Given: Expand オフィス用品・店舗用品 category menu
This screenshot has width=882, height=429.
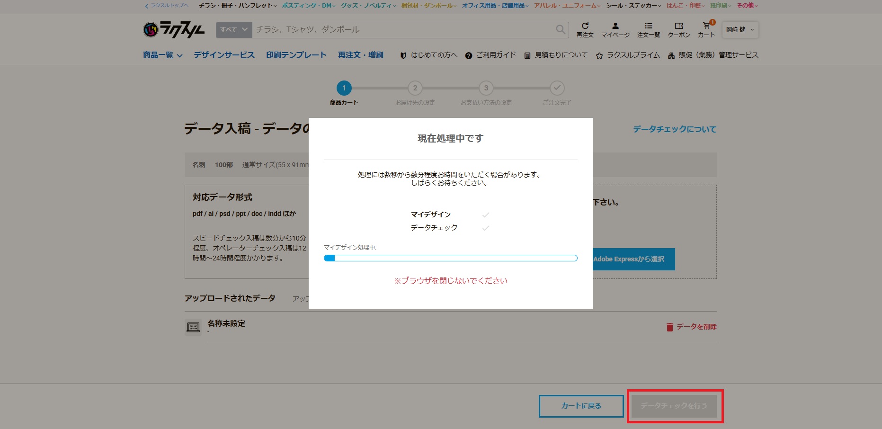Looking at the screenshot, I should 495,6.
